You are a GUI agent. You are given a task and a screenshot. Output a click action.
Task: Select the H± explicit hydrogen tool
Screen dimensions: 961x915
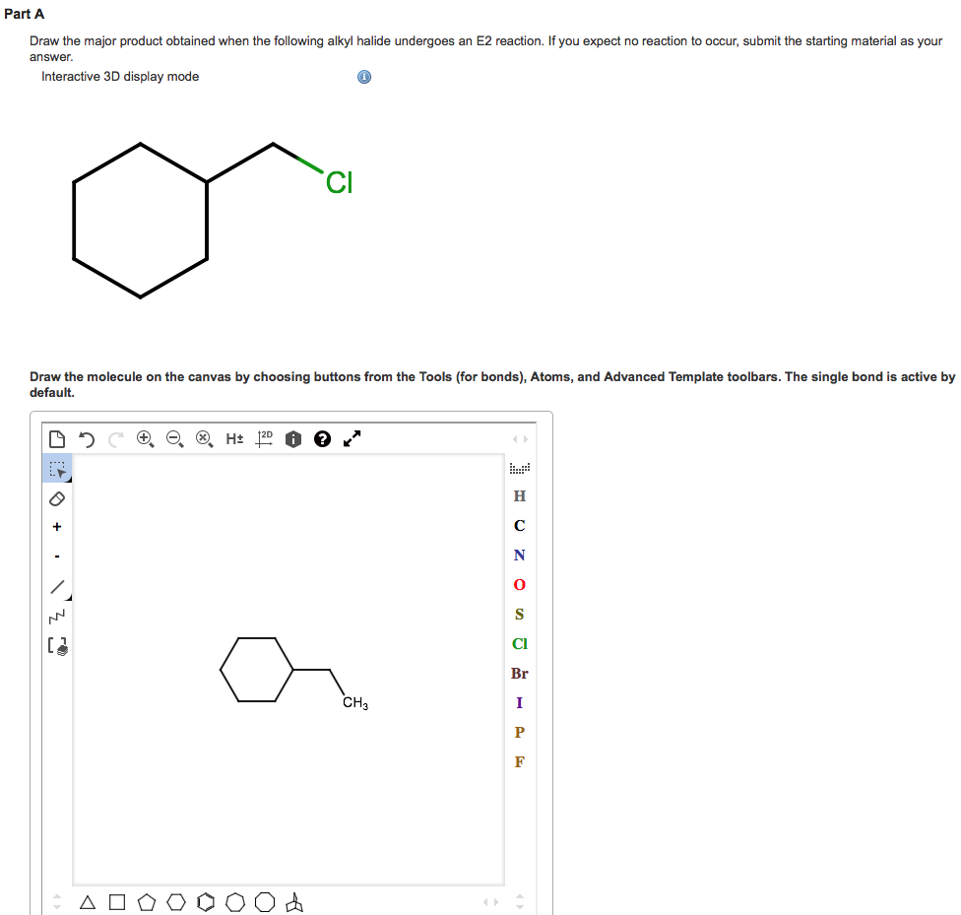[x=233, y=438]
